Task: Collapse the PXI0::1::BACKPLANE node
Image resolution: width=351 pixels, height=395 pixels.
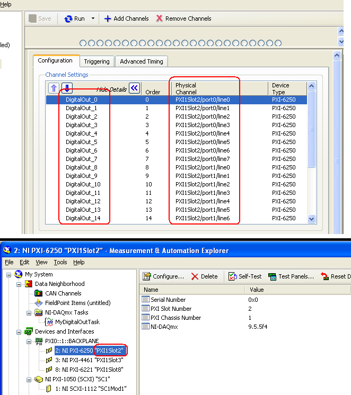Action: point(29,342)
